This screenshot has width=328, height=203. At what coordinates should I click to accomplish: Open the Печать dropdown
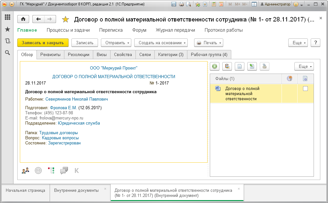(x=209, y=43)
